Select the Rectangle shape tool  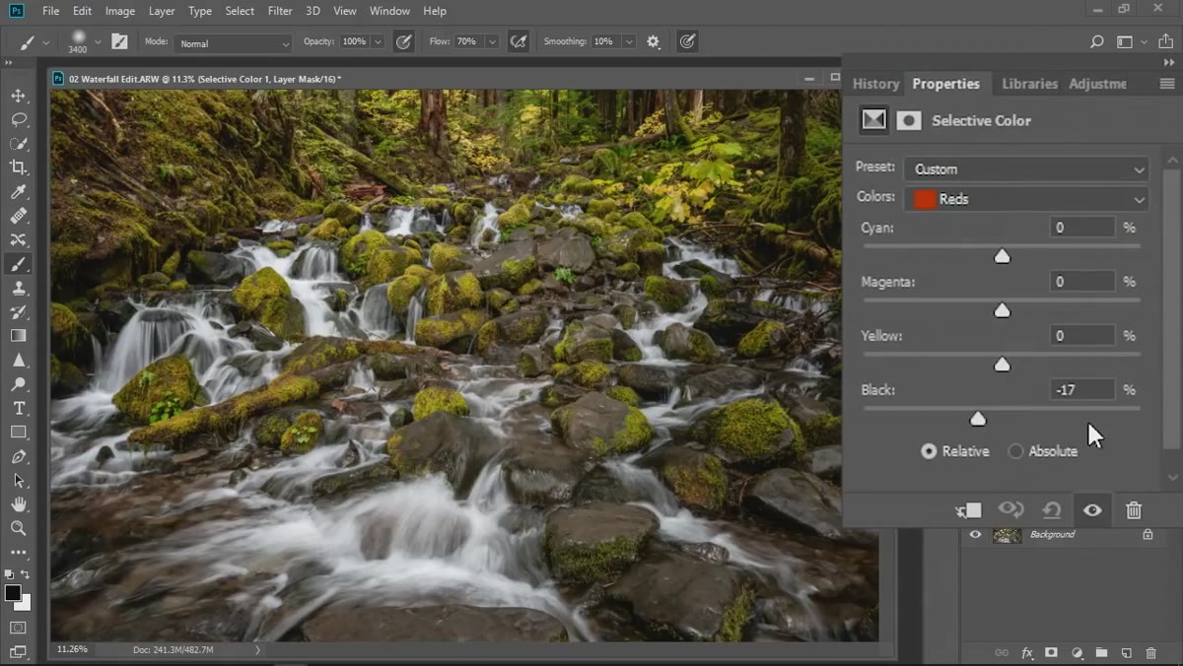tap(18, 433)
